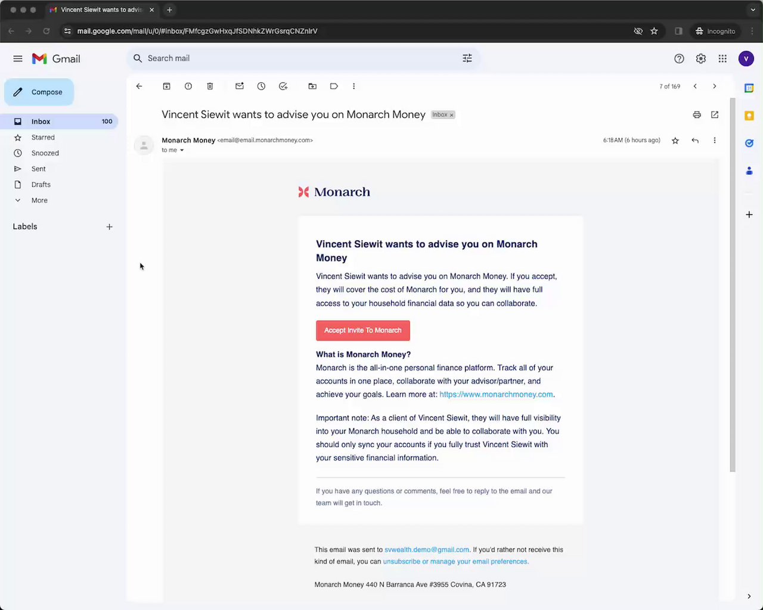Viewport: 763px width, 610px height.
Task: Reload the browser page
Action: (46, 31)
